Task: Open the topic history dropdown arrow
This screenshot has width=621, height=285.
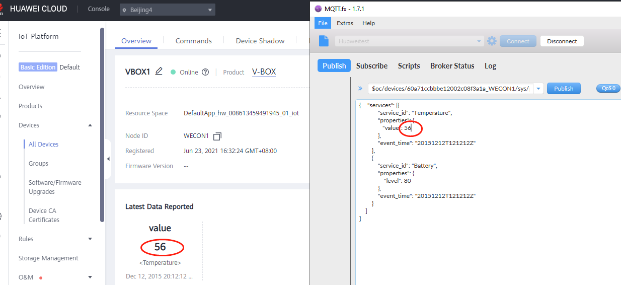Action: pos(538,89)
